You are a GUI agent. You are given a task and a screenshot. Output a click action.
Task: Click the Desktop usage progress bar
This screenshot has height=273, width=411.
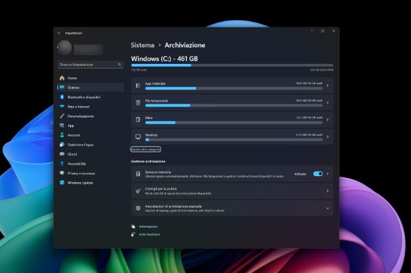[234, 140]
